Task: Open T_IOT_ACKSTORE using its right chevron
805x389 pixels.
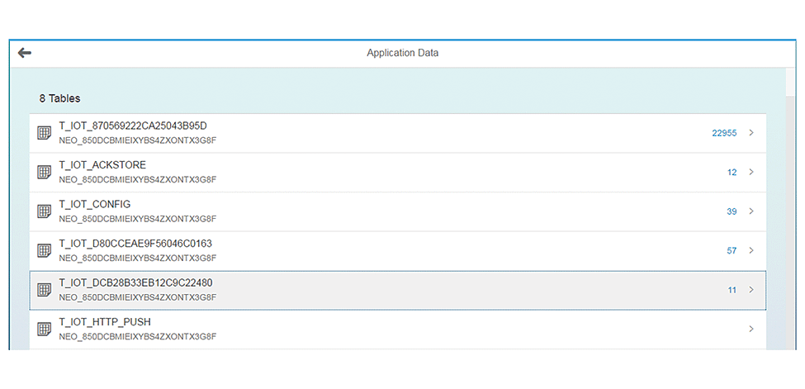Action: 751,172
